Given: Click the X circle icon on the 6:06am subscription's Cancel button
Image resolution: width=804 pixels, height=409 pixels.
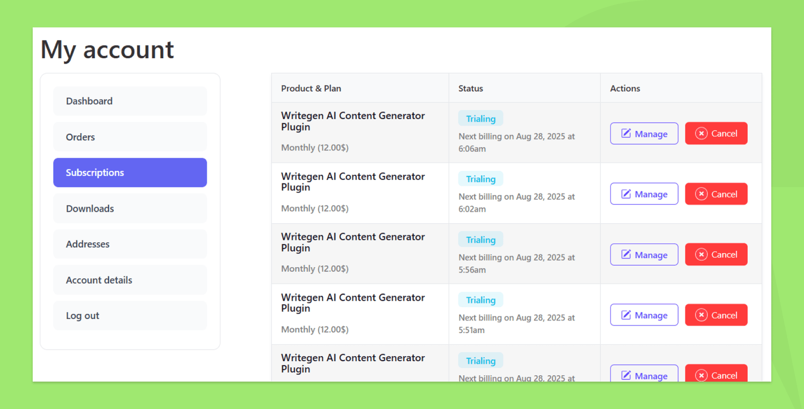Looking at the screenshot, I should (x=701, y=133).
